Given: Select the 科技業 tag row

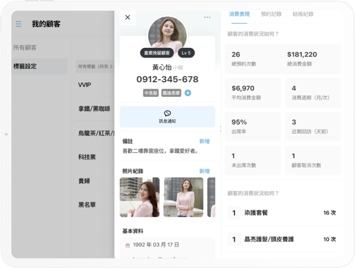Looking at the screenshot, I should point(95,157).
